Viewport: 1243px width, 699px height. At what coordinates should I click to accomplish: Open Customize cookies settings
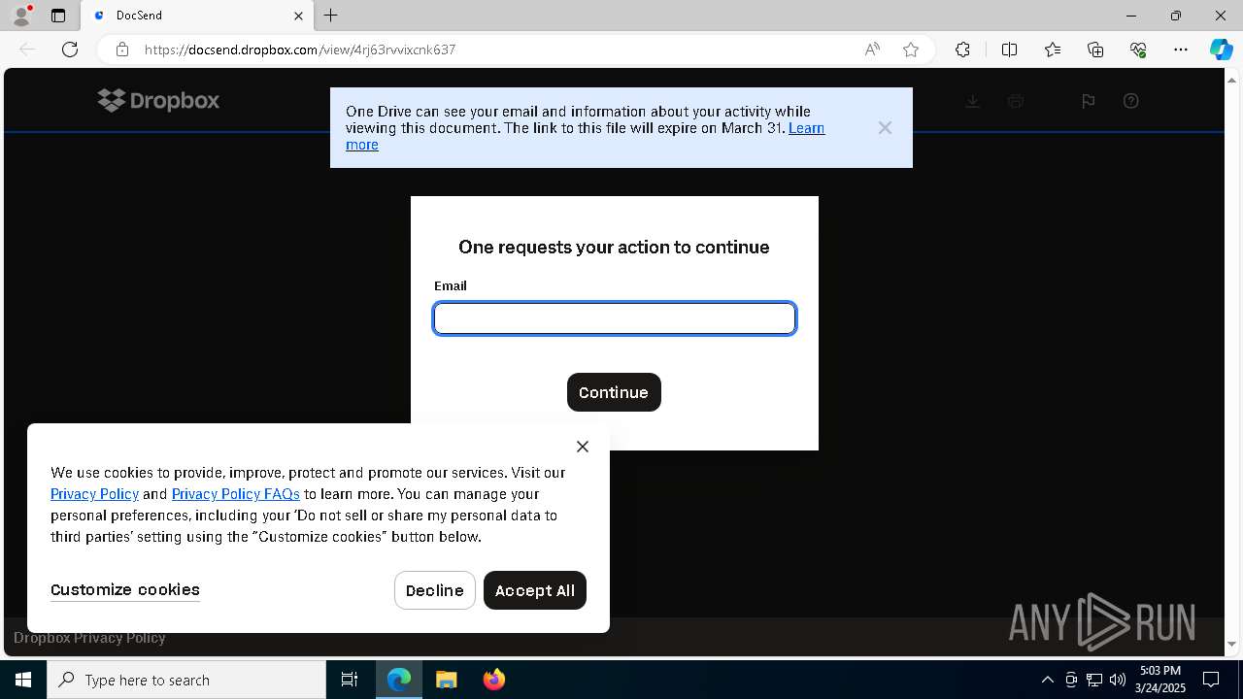[x=125, y=590]
